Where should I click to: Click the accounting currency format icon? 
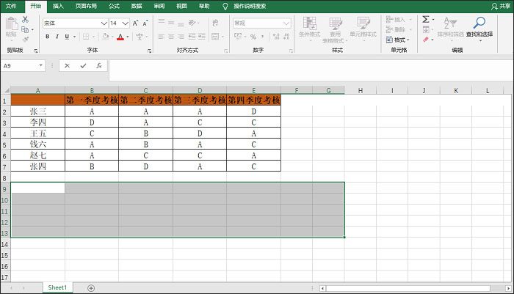(238, 37)
